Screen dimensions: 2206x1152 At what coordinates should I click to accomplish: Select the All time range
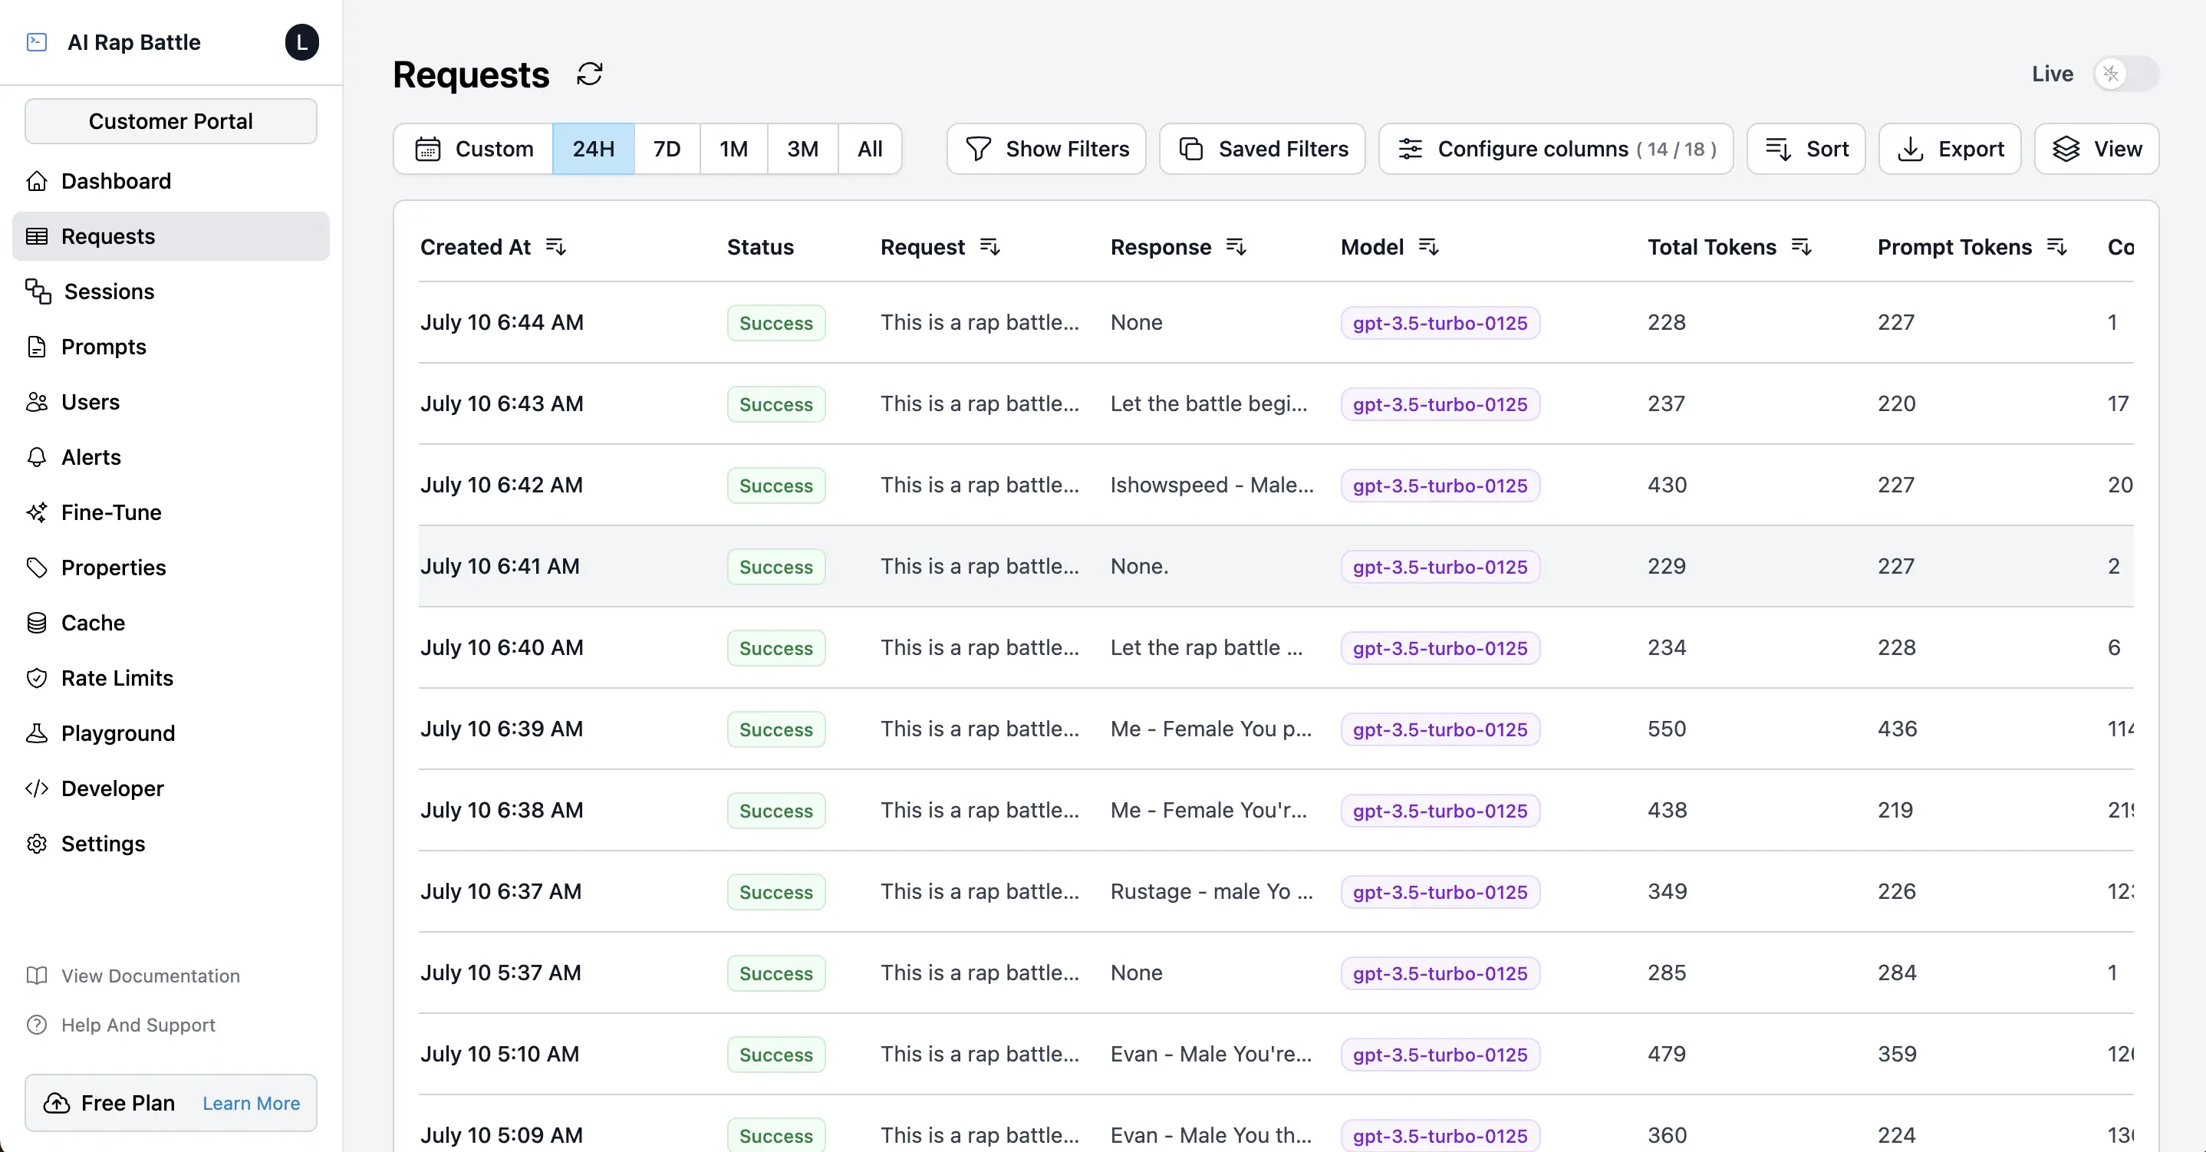coord(870,149)
